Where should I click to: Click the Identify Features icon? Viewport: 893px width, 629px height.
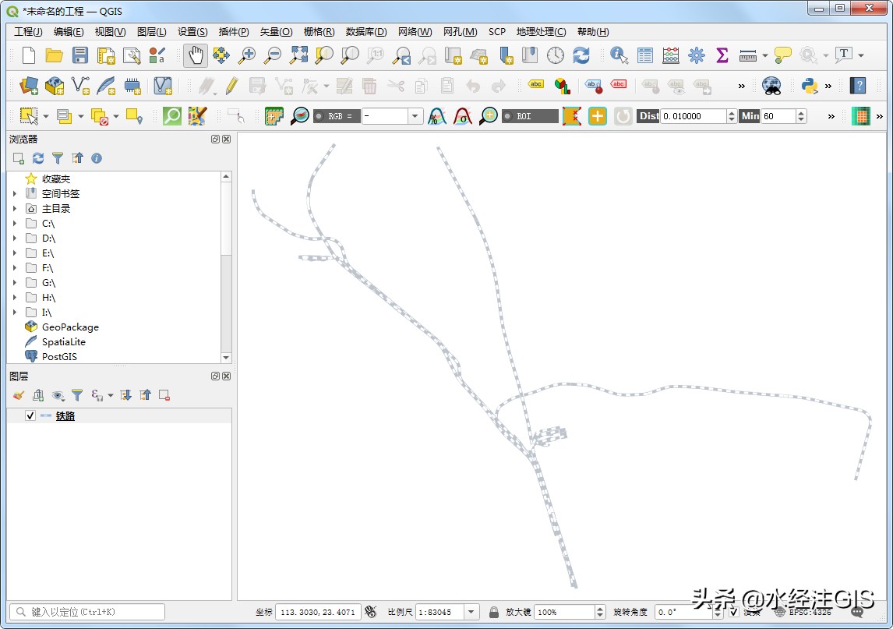click(x=618, y=55)
